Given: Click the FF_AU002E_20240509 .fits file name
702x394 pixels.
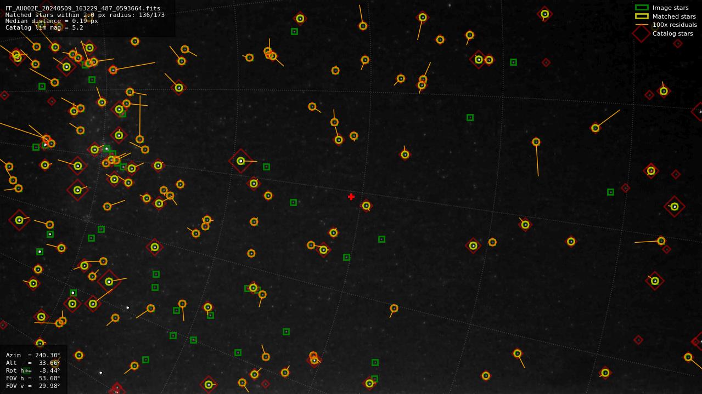Looking at the screenshot, I should [83, 9].
